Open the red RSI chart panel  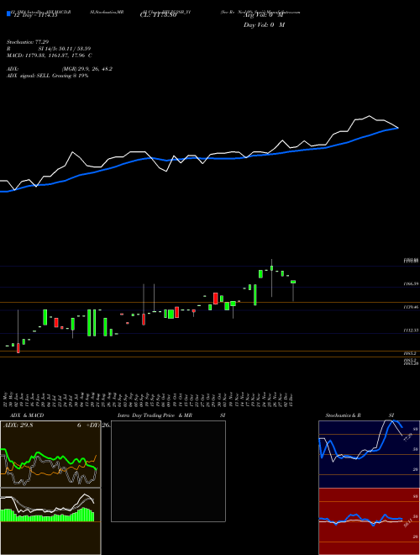pyautogui.click(x=369, y=521)
